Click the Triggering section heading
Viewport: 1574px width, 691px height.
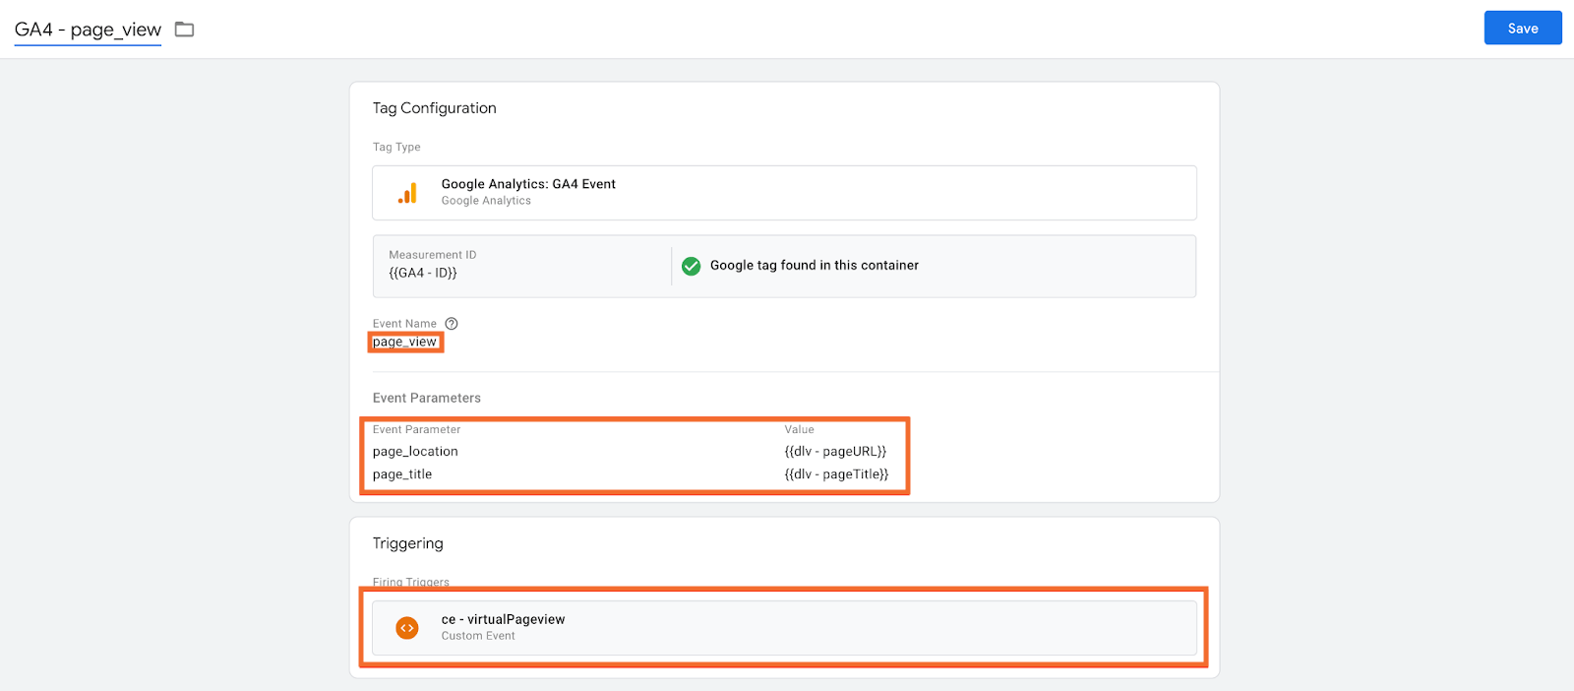pos(407,543)
